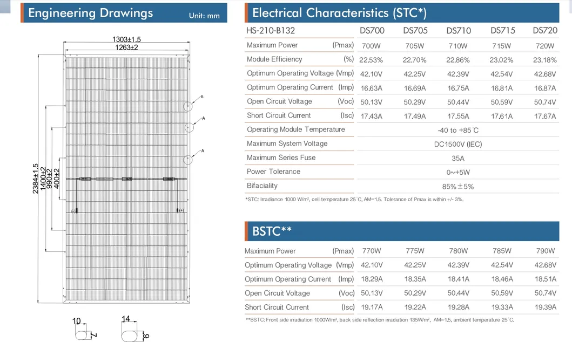572x342 pixels.
Task: Click the Maximum Series Fuse 35A value
Action: click(458, 159)
